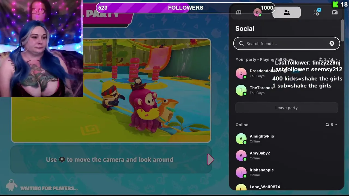Screen dimensions: 349x196
Task: Click the Waiting for players bean icon
Action: 11,186
